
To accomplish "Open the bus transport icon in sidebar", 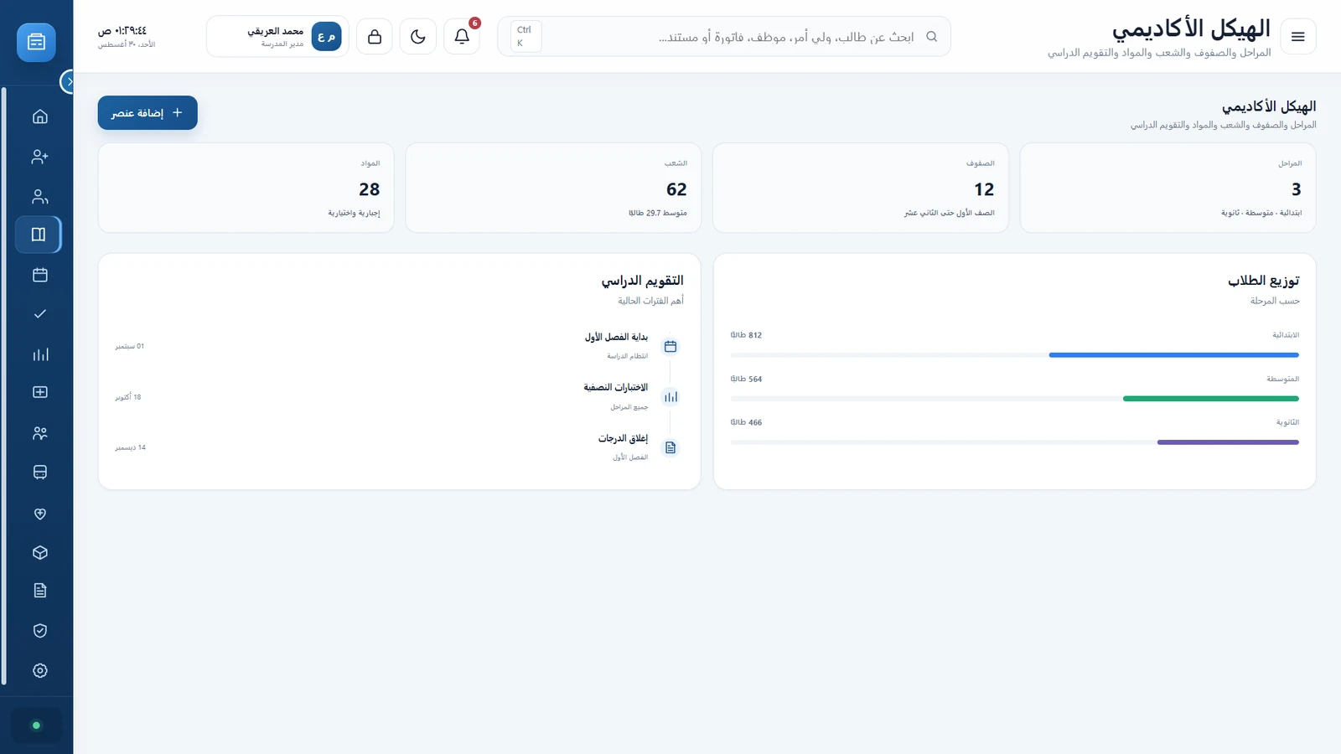I will click(x=39, y=473).
